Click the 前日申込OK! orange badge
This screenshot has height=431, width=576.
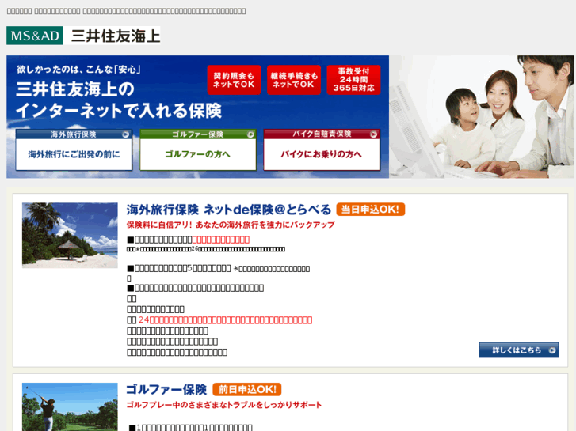pos(247,389)
